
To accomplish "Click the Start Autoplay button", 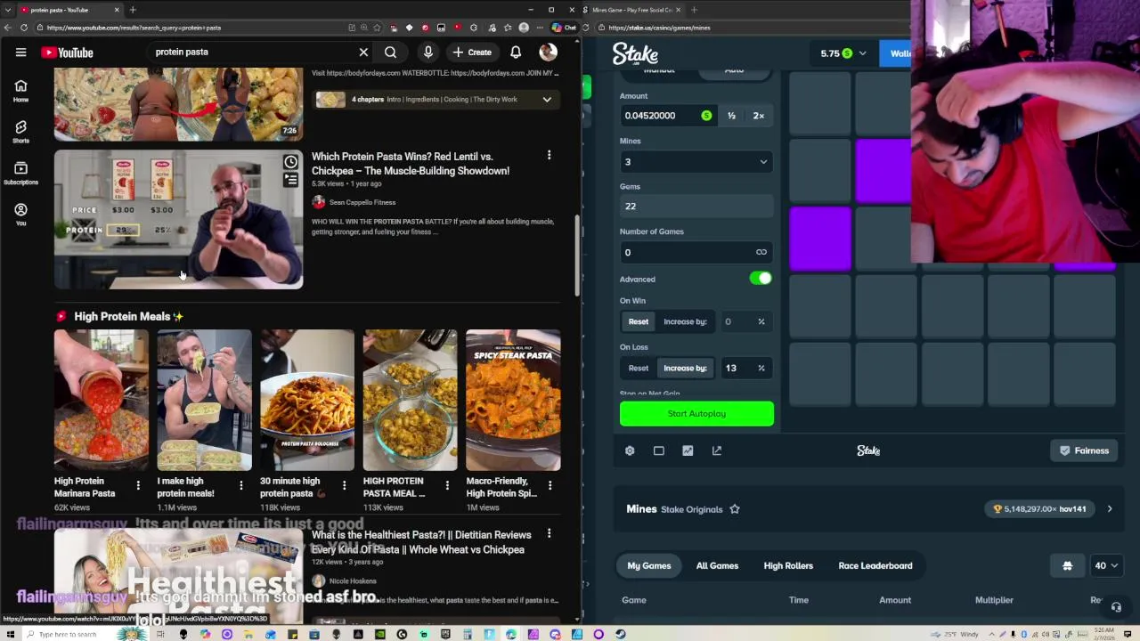I will 696,413.
